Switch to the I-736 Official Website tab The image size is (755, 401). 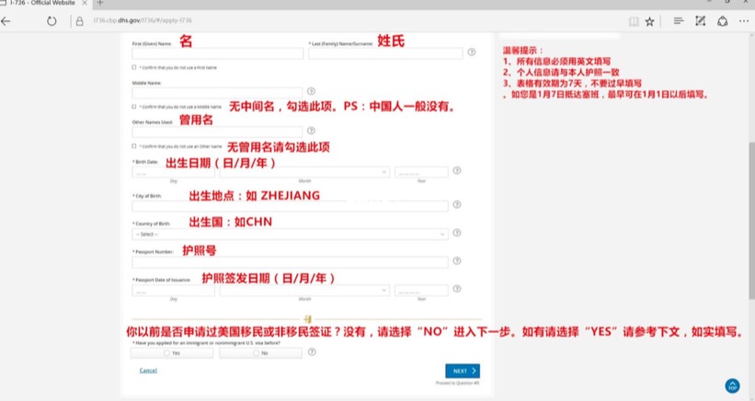tap(42, 4)
